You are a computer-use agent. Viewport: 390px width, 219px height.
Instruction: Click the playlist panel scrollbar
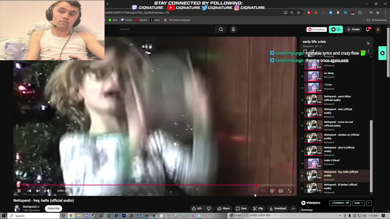click(x=371, y=155)
